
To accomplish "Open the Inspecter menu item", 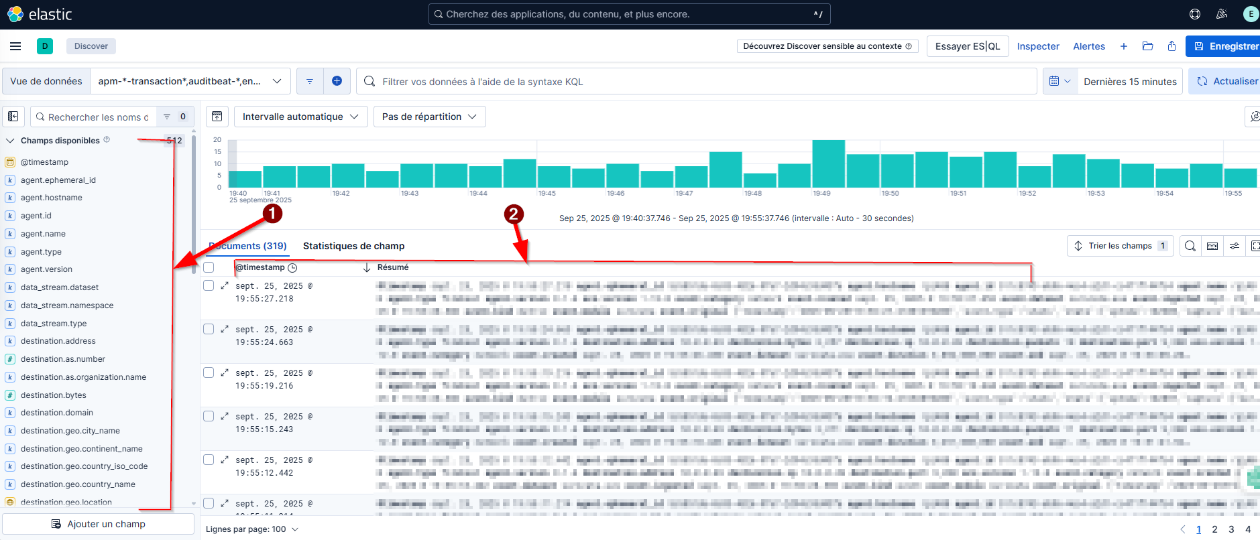I will point(1038,46).
